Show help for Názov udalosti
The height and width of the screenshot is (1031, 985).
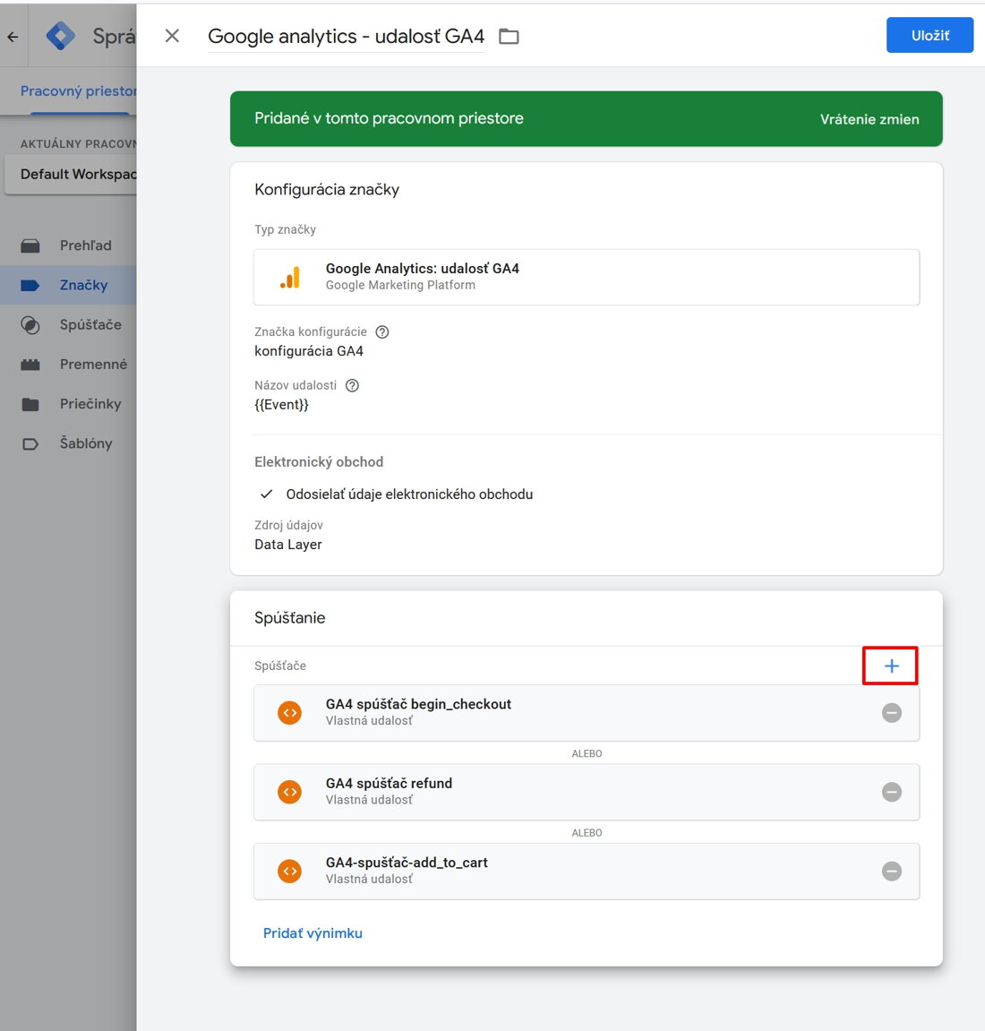[x=352, y=385]
